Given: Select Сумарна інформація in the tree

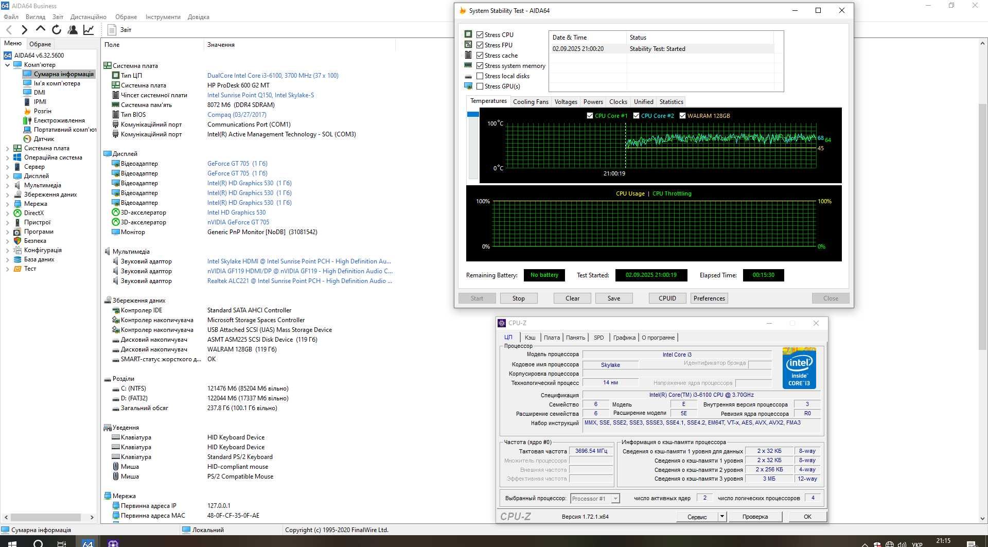Looking at the screenshot, I should point(63,74).
